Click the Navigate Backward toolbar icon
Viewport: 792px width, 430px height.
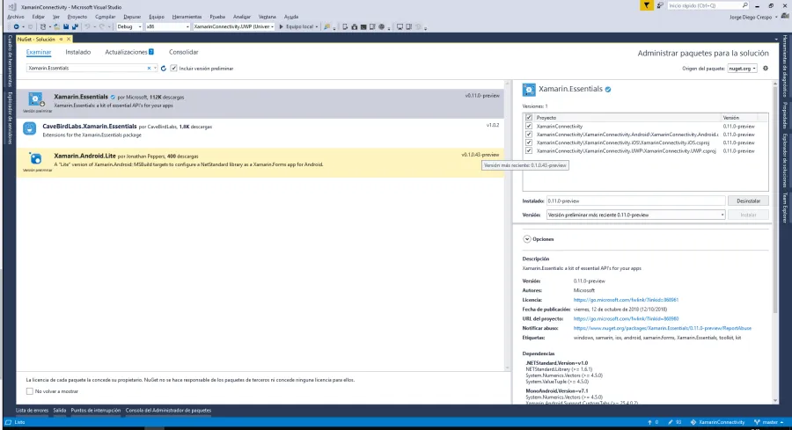[x=16, y=26]
